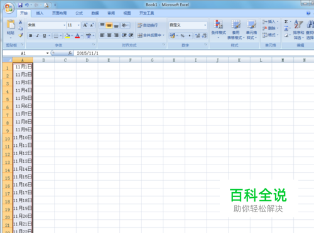Toggle wrap text (自动换行)
Viewport: 314px width, 233px height.
point(148,25)
